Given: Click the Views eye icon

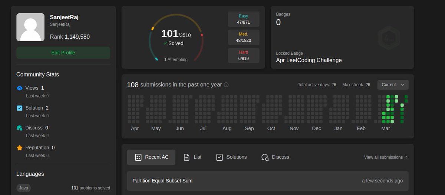Looking at the screenshot, I should click(20, 88).
